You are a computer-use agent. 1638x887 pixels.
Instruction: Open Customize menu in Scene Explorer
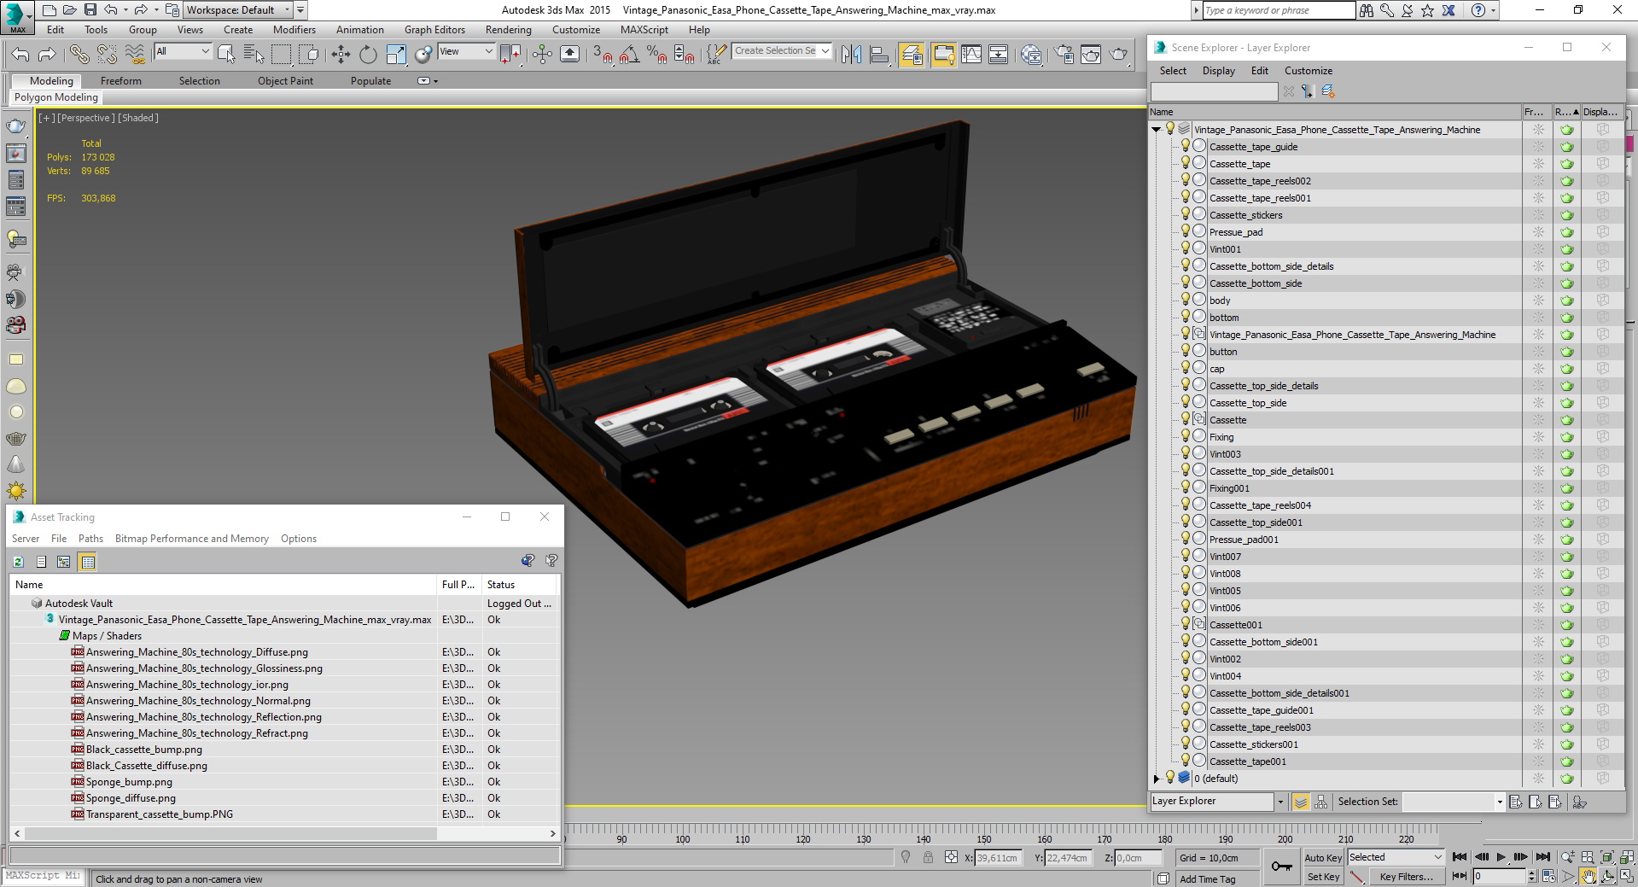[1309, 71]
